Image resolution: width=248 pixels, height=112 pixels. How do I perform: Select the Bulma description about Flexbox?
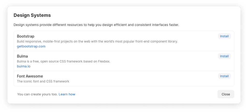tap(64, 61)
